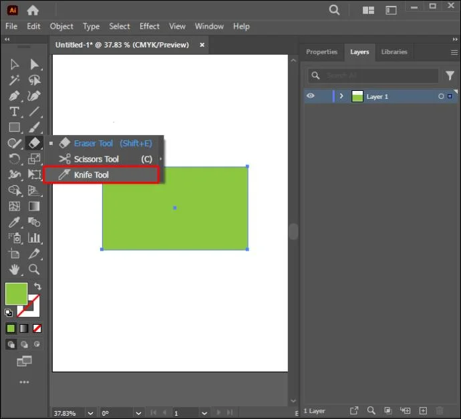Choose the Scissors Tool entry
The width and height of the screenshot is (461, 419).
point(106,159)
